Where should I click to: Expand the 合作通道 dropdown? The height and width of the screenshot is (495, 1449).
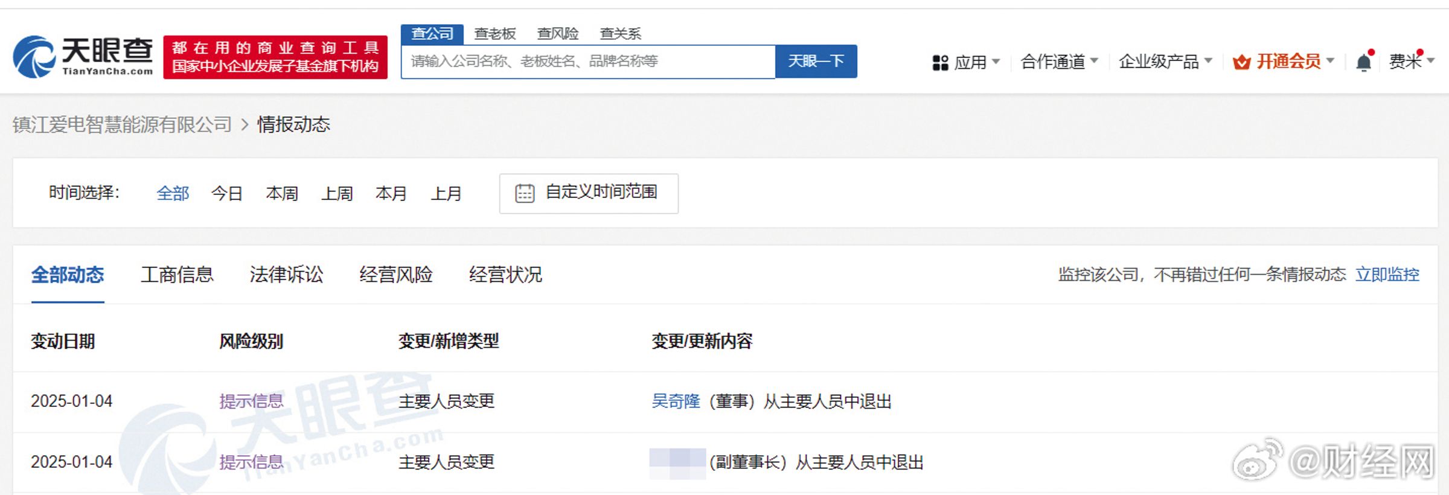pyautogui.click(x=1060, y=62)
